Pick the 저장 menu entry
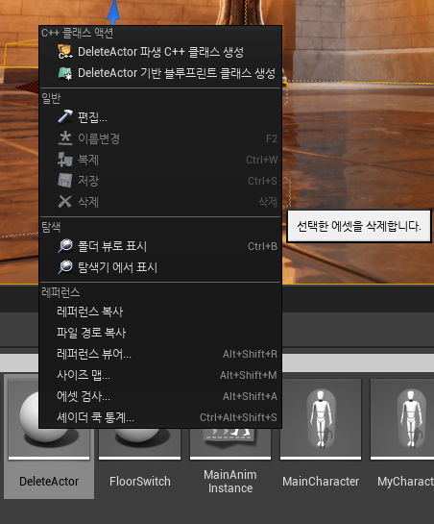434x524 pixels. coord(160,181)
